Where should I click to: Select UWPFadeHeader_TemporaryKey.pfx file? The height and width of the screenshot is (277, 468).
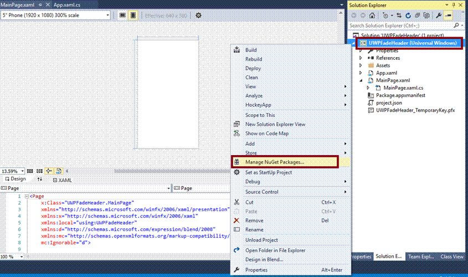pyautogui.click(x=415, y=110)
